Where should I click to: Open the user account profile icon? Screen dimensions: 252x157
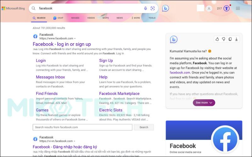click(209, 8)
